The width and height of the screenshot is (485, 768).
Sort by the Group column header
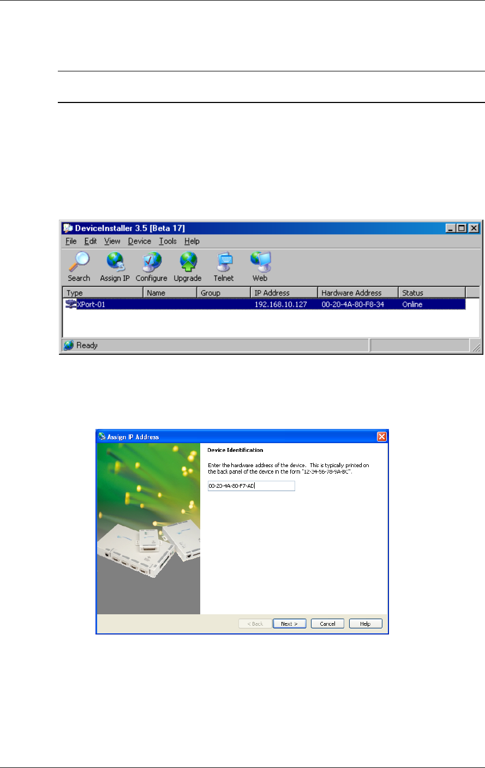coord(224,293)
